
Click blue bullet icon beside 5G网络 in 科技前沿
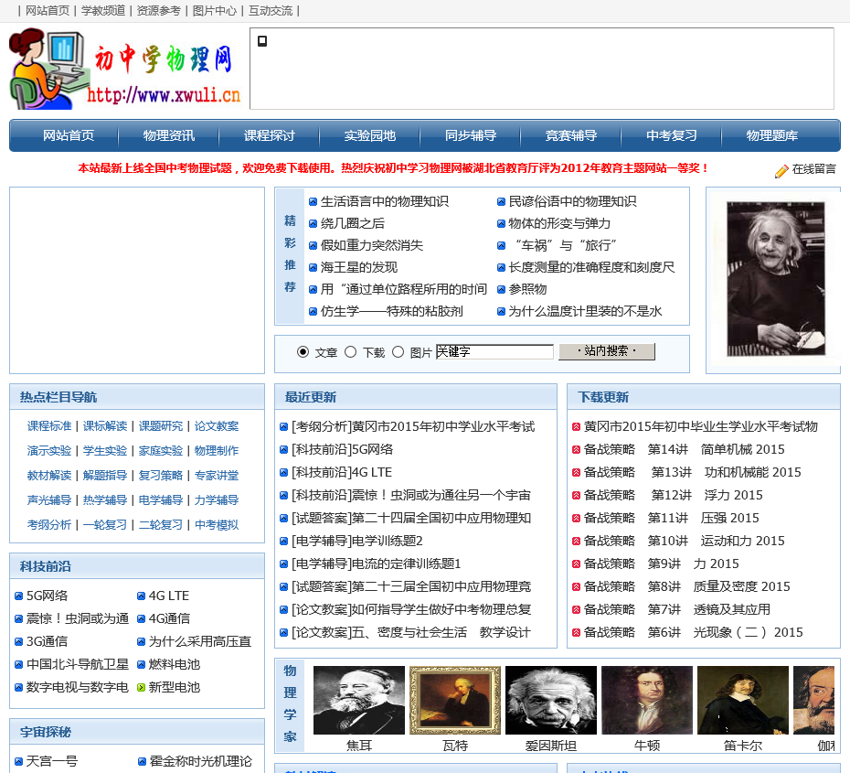[x=18, y=596]
